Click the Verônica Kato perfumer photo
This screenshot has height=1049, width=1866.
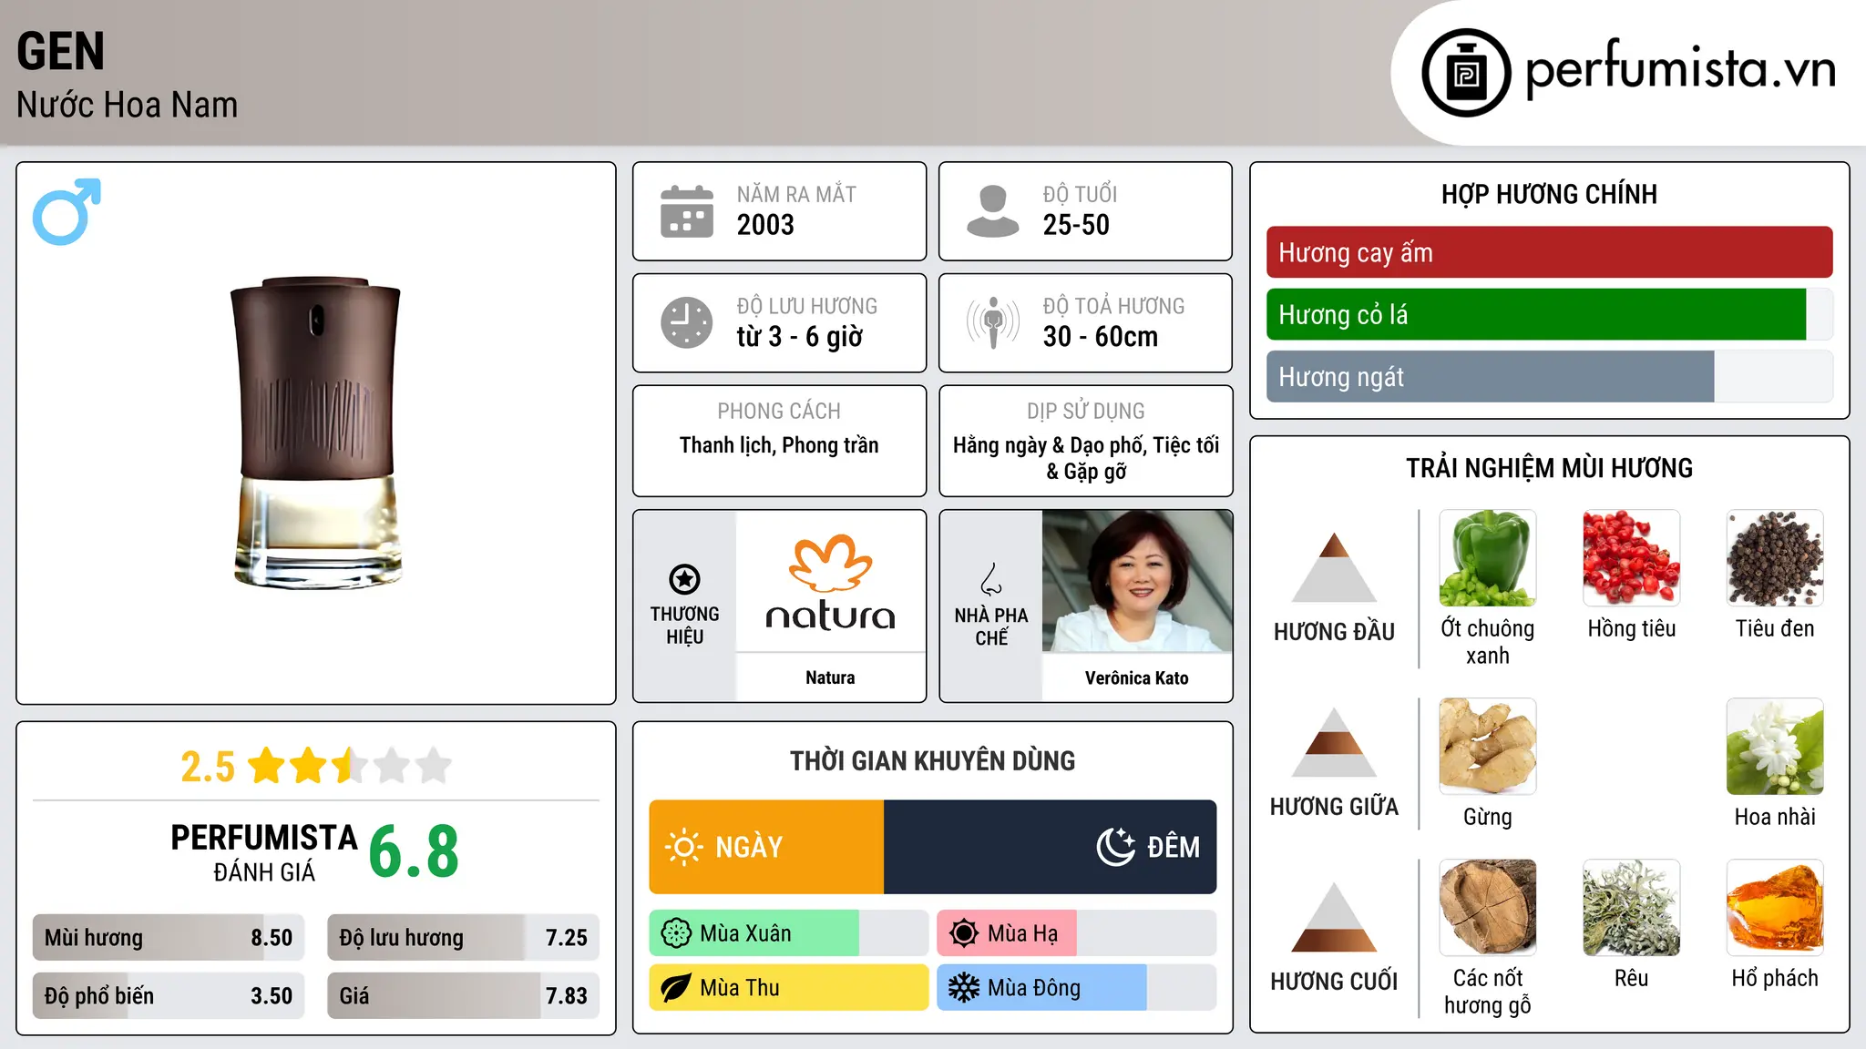point(1137,581)
